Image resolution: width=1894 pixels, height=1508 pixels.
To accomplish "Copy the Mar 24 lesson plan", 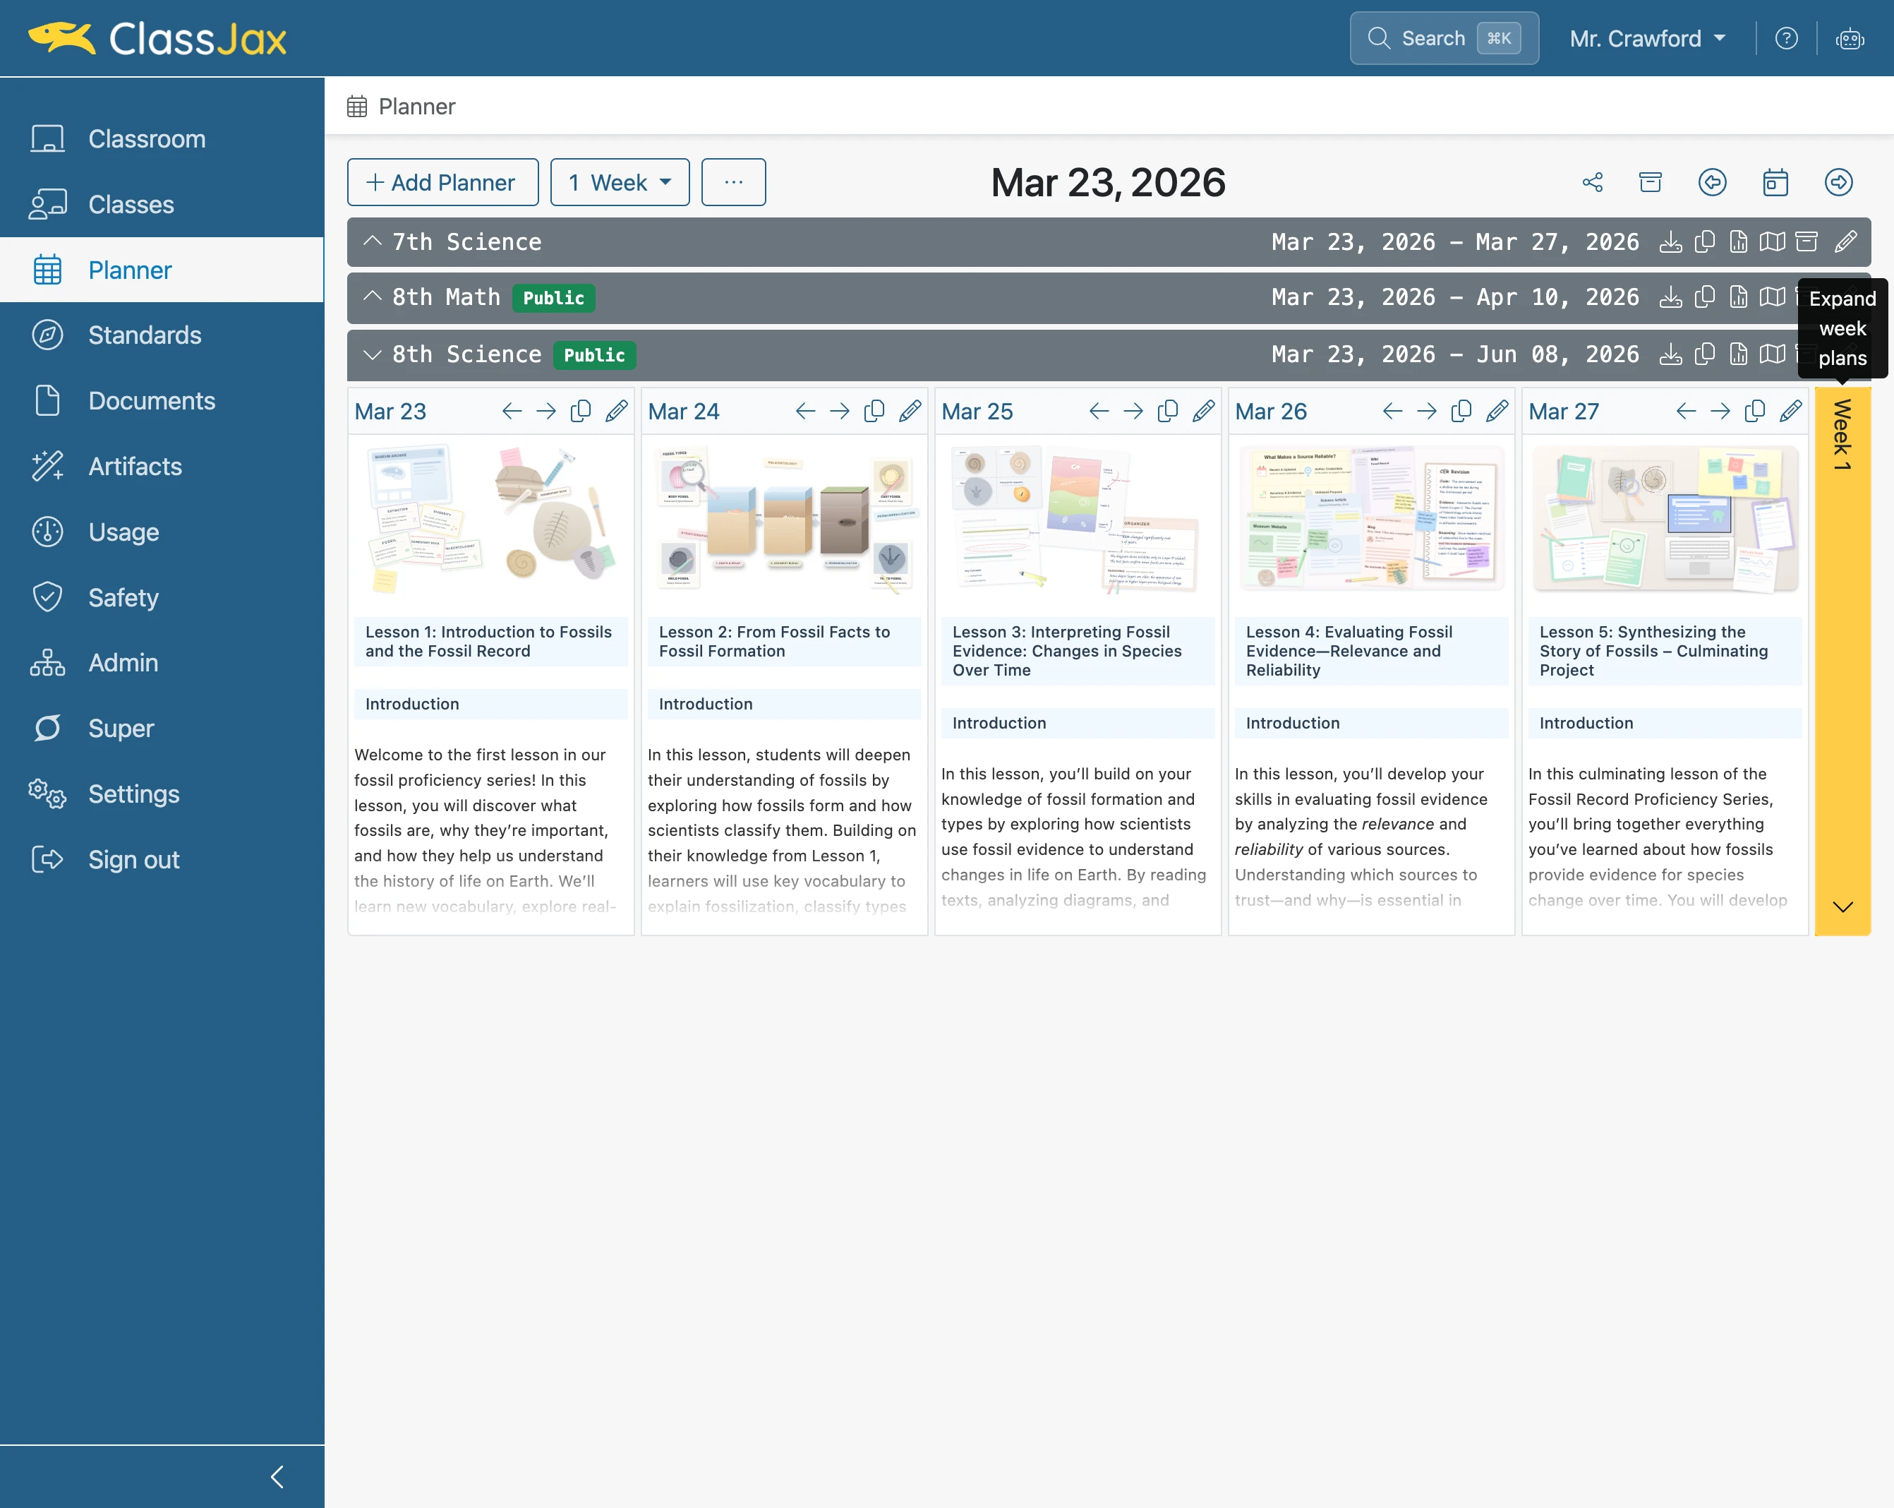I will tap(874, 412).
